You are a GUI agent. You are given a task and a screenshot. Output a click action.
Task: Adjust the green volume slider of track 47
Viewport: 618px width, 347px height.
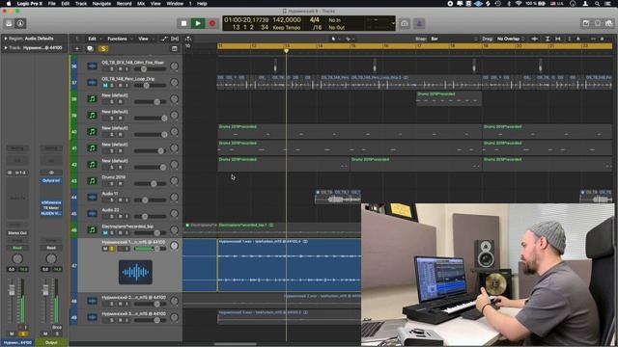150,249
